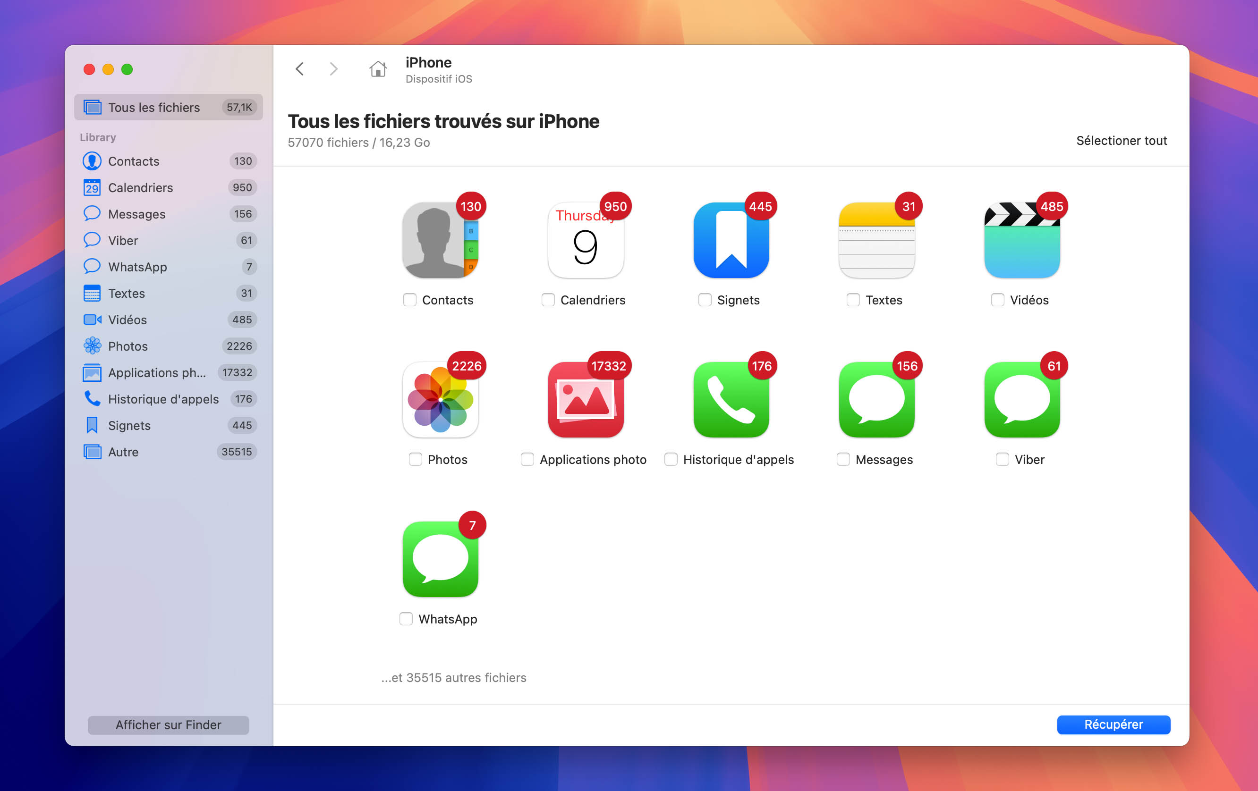
Task: Check the Calendriers checkbox
Action: click(x=548, y=300)
